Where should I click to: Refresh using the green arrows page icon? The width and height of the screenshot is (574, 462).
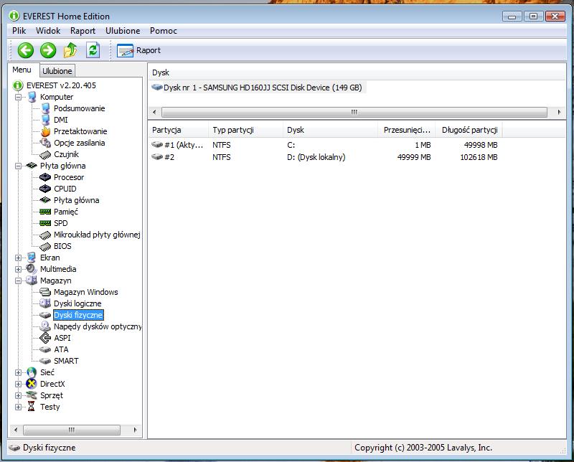(93, 50)
